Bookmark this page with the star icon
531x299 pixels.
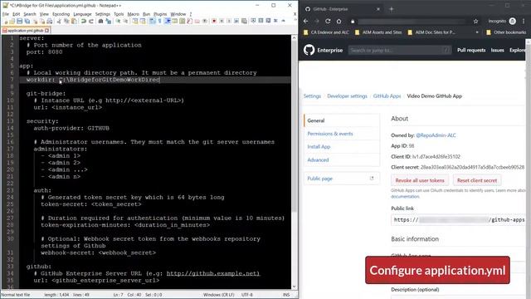(x=475, y=21)
